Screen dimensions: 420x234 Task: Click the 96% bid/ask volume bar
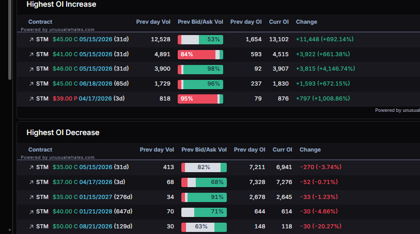click(x=200, y=84)
